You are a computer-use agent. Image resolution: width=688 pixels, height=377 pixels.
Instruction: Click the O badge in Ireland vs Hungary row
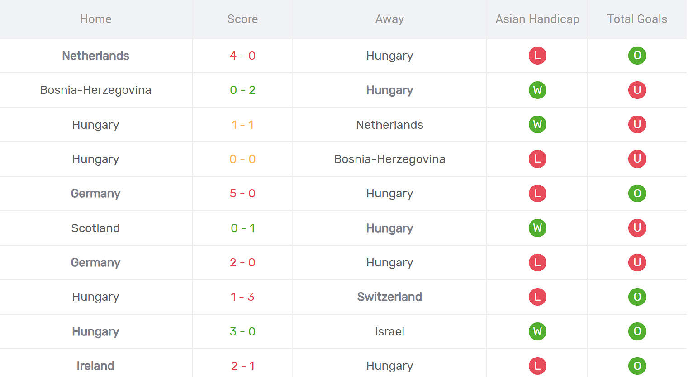pyautogui.click(x=637, y=366)
